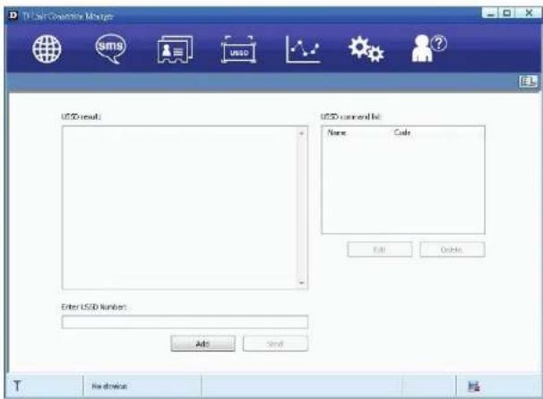
Task: Click the Name column header
Action: 337,132
